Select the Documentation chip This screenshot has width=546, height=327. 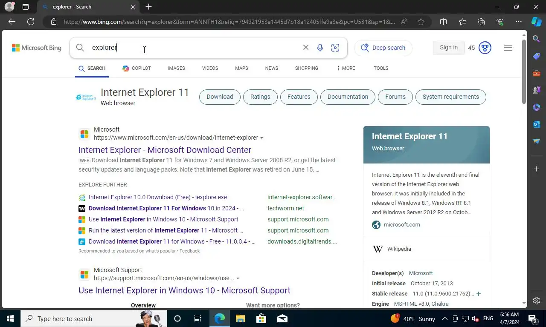(x=348, y=97)
